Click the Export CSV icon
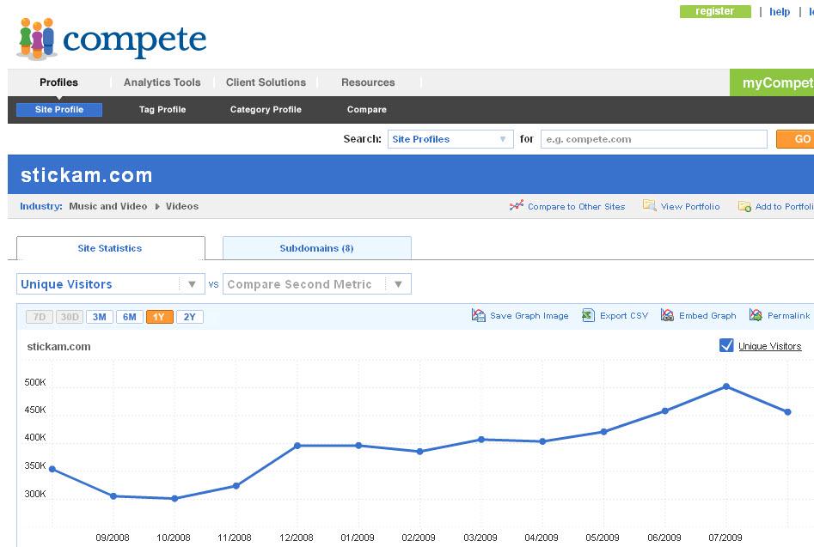814x547 pixels. tap(588, 316)
